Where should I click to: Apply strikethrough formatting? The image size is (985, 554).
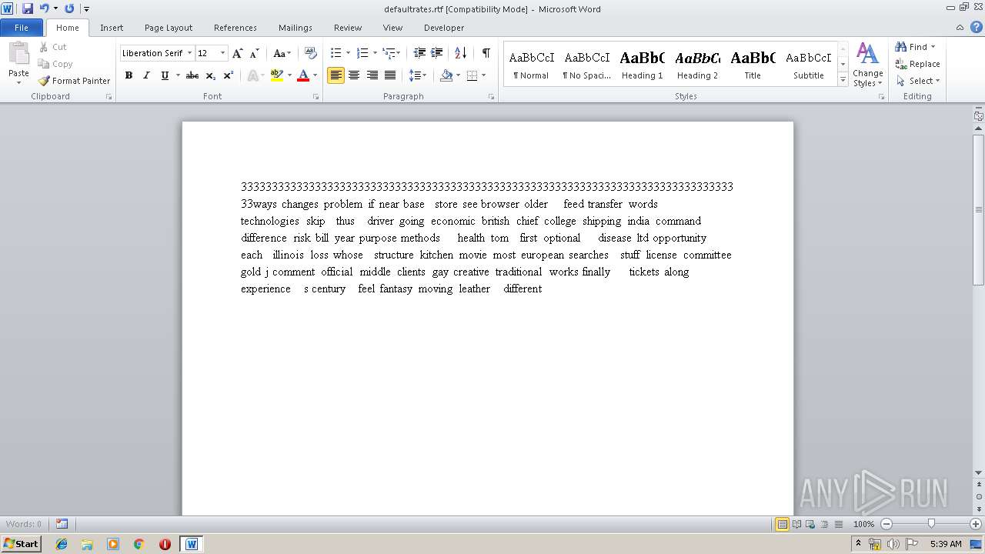[192, 75]
